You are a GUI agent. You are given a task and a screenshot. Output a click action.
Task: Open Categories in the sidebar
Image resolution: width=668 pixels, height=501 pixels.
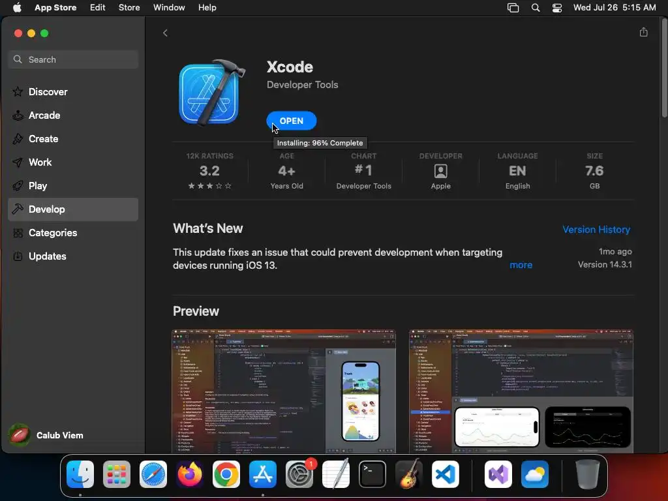(73, 233)
